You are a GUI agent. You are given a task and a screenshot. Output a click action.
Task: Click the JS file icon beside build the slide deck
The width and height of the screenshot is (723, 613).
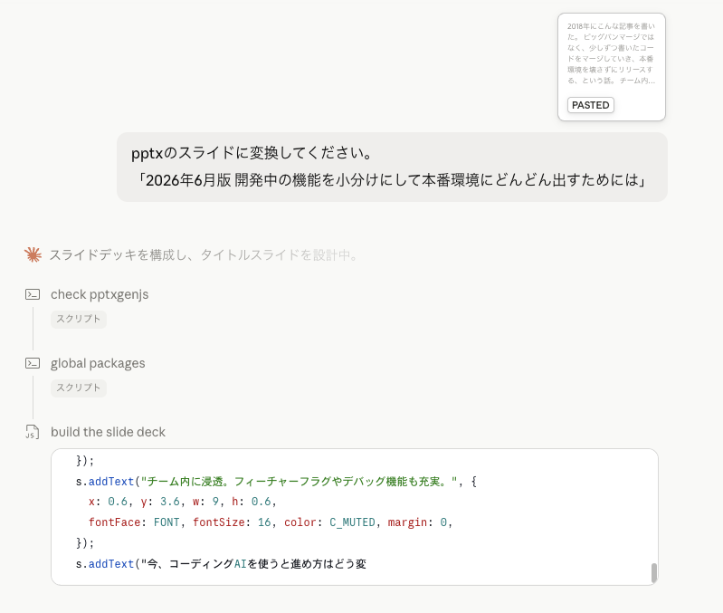33,432
